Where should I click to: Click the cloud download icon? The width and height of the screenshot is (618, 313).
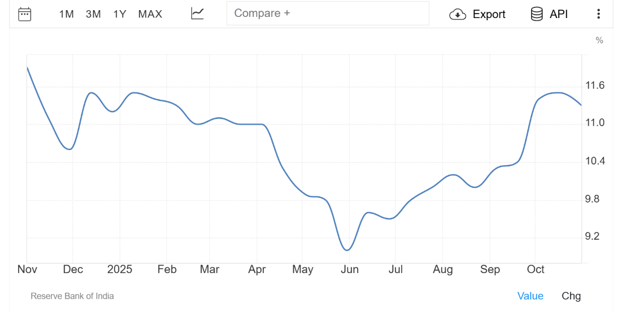click(458, 15)
